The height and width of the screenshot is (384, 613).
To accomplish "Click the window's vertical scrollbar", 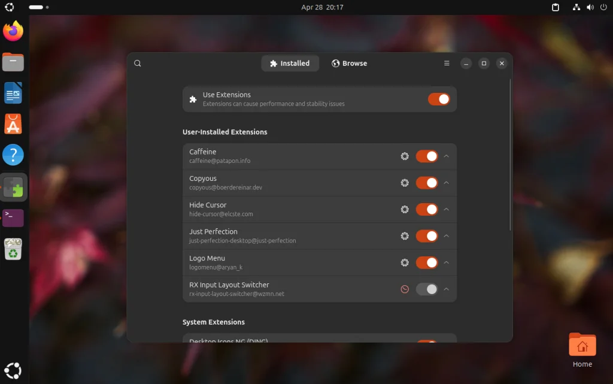I will click(510, 155).
